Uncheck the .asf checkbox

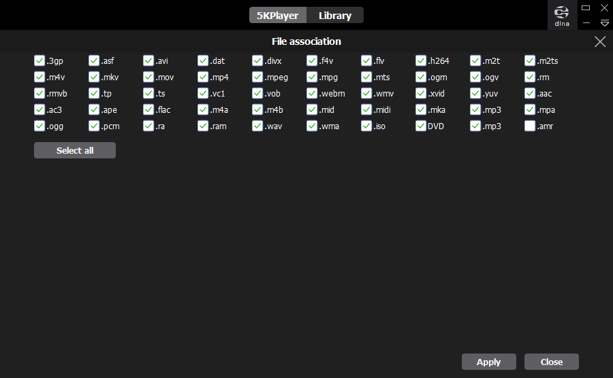point(94,61)
